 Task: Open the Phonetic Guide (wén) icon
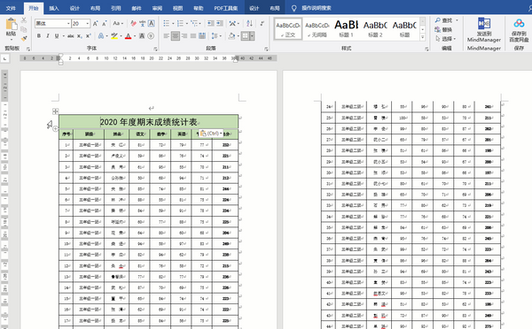coord(143,23)
